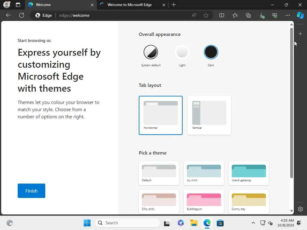Click the vertical scrollbar thumb
Image resolution: width=307 pixels, height=230 pixels.
click(x=291, y=103)
